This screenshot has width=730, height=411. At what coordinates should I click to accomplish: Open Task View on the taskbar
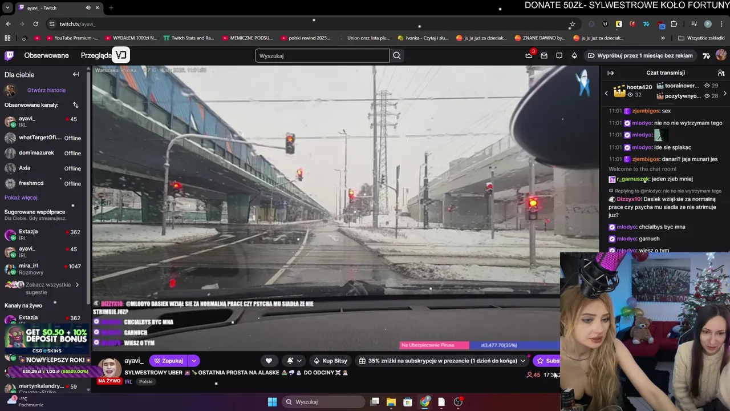[375, 402]
